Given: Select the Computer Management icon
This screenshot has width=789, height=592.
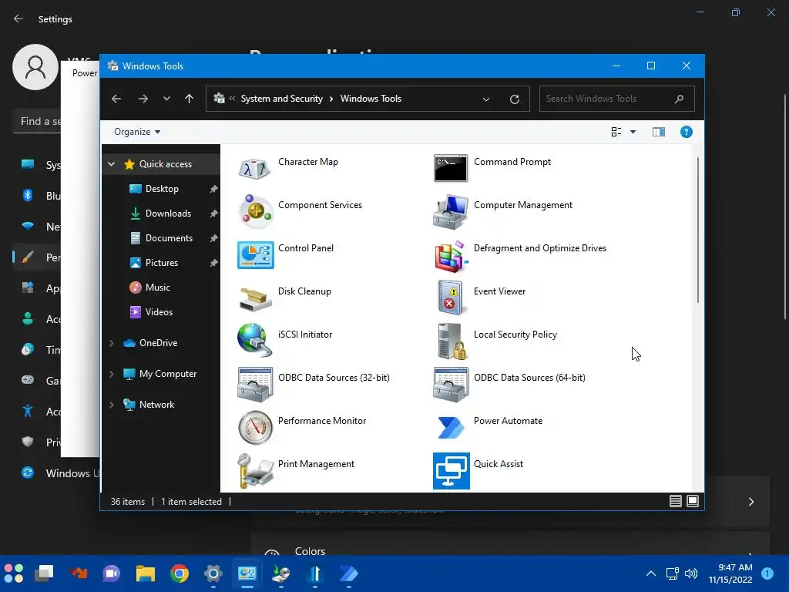Looking at the screenshot, I should (x=450, y=211).
